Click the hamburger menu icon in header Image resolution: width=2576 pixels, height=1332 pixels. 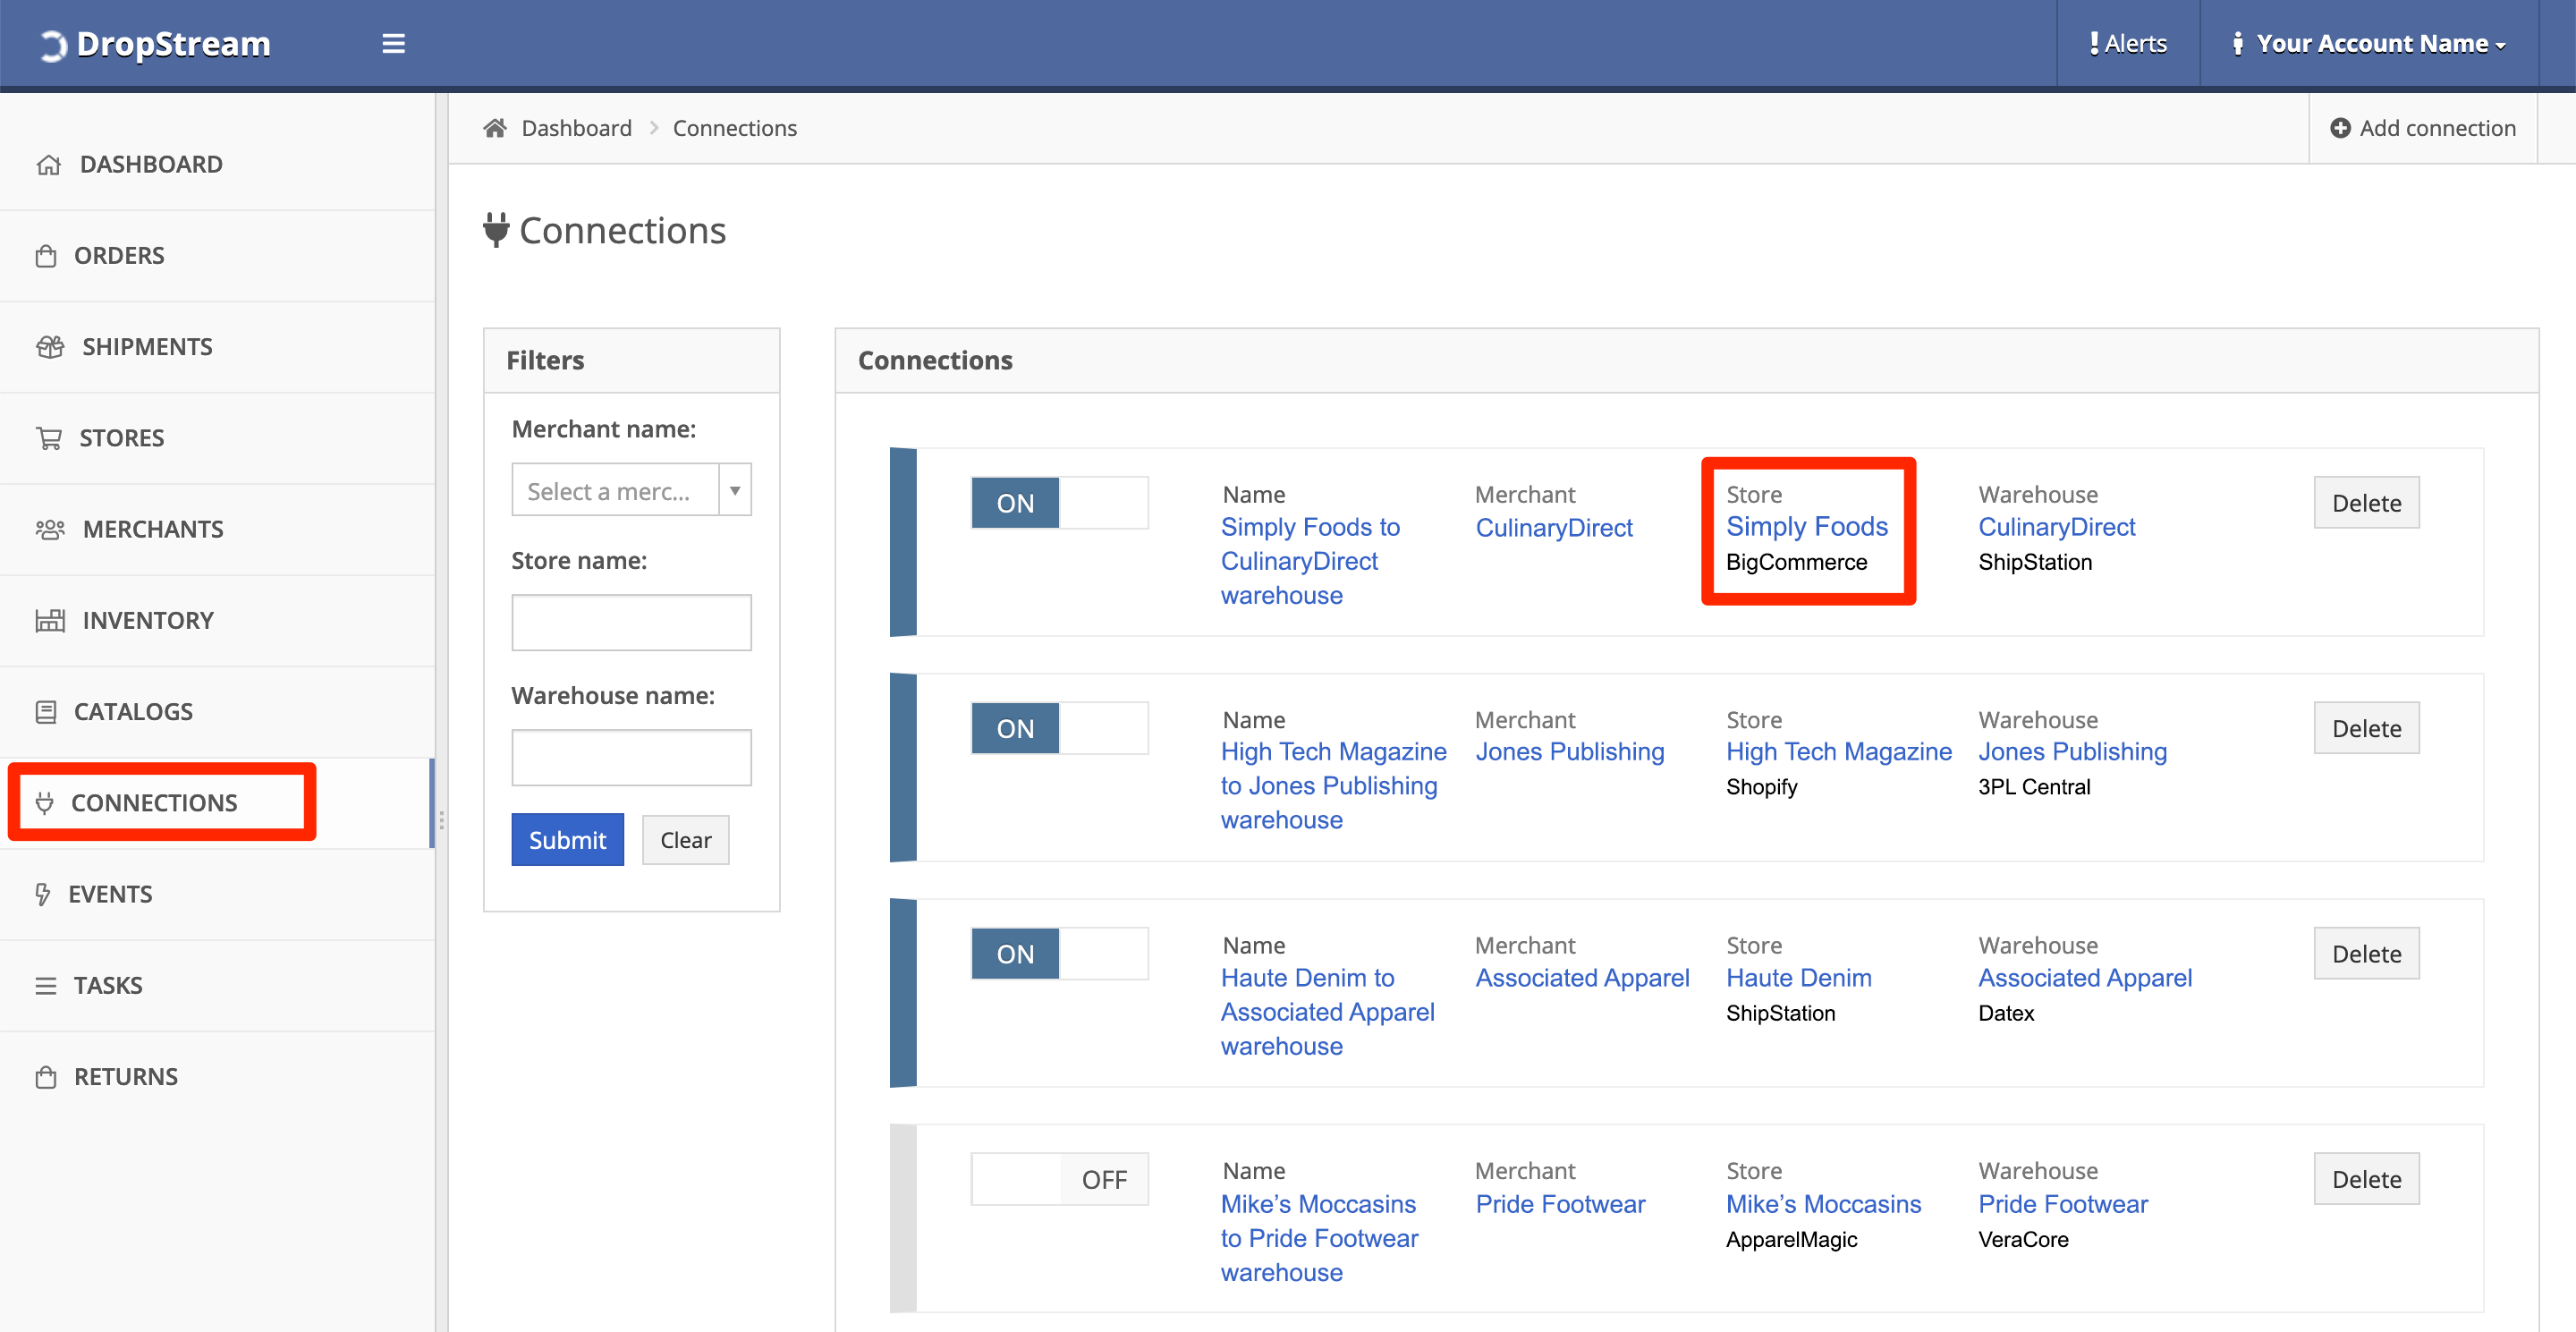pyautogui.click(x=393, y=44)
